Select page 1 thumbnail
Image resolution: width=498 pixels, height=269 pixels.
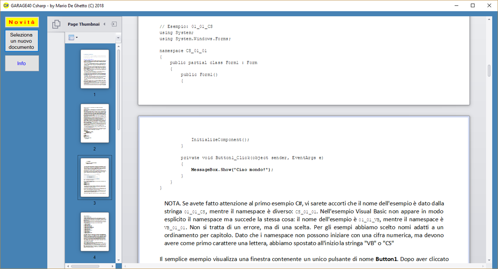click(95, 69)
